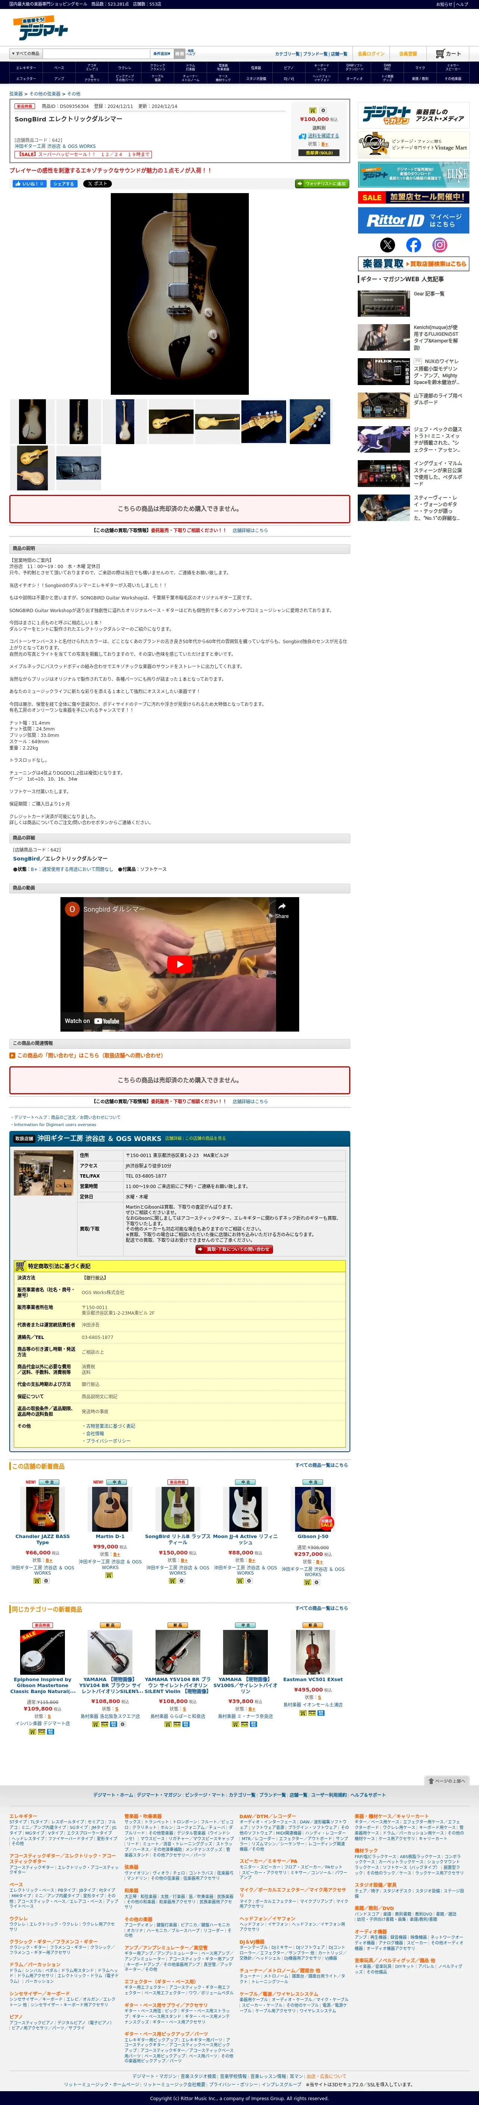Click the search input field
Screen dimensions: 479x2105
tap(96, 54)
